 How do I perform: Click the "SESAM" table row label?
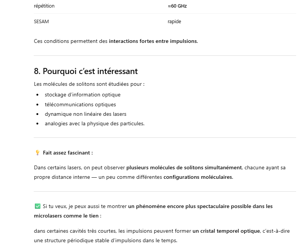pyautogui.click(x=41, y=22)
